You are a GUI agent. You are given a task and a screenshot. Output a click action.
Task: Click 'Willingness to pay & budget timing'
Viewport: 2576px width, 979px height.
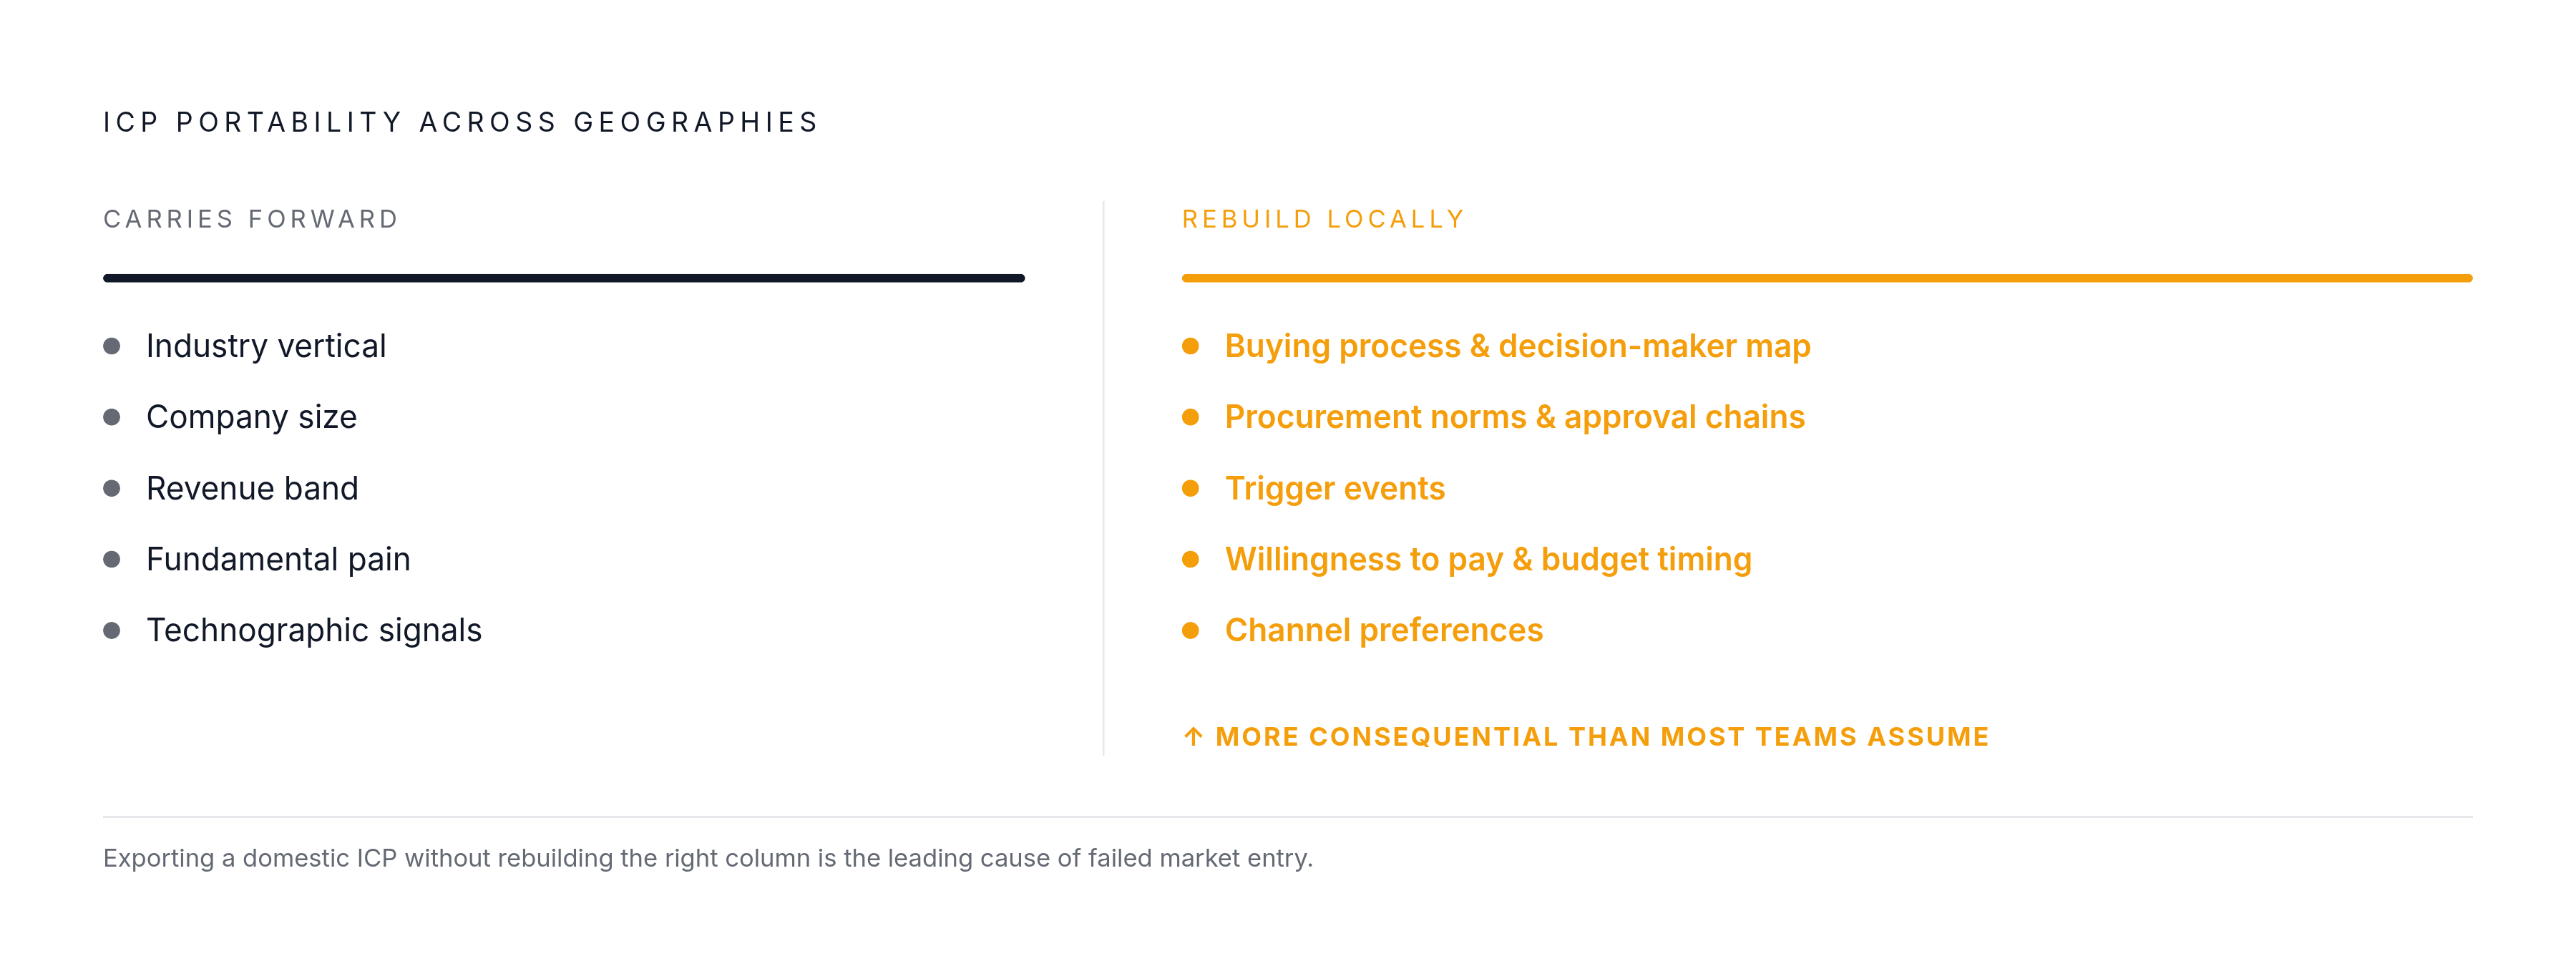[x=1488, y=559]
